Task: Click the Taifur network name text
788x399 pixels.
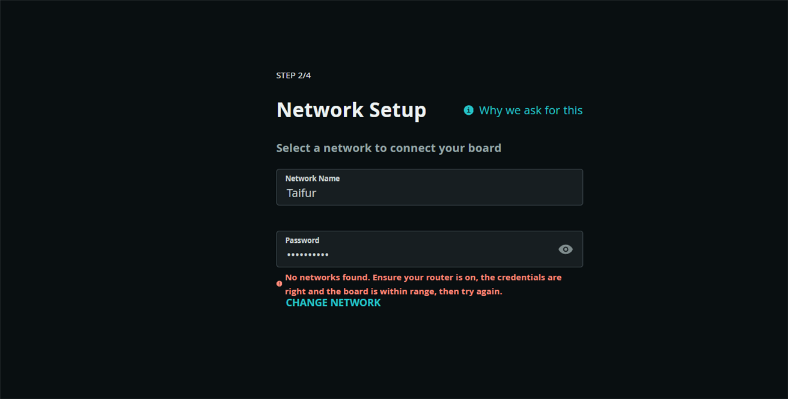Action: click(x=301, y=193)
